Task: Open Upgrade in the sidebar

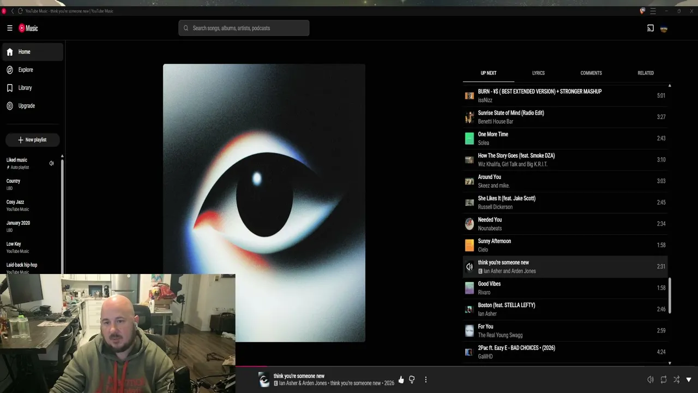Action: coord(32,106)
